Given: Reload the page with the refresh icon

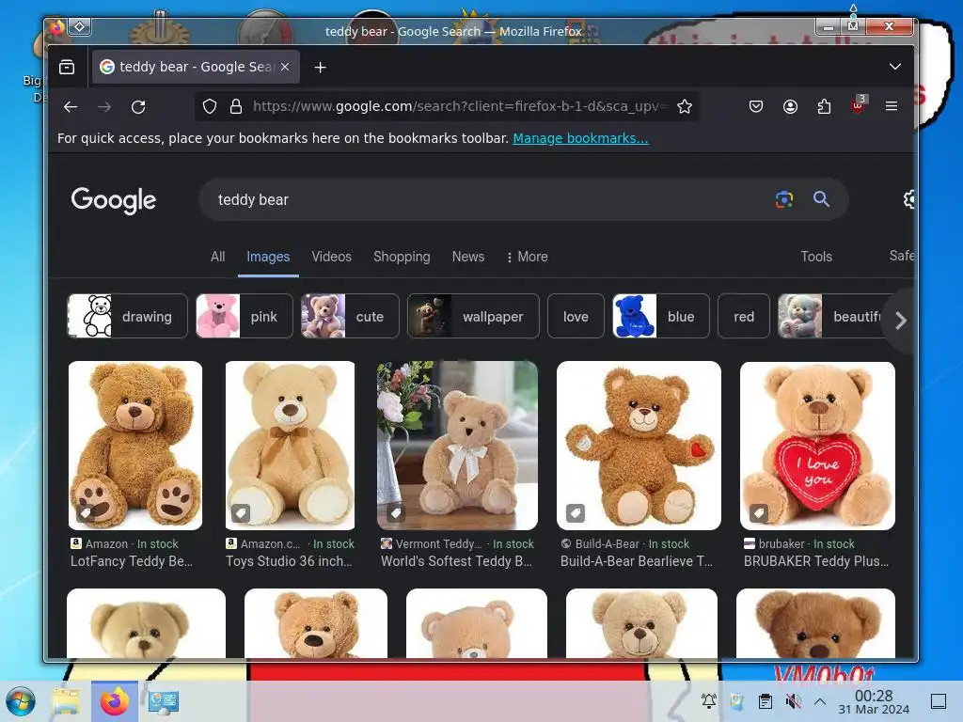Looking at the screenshot, I should [139, 107].
